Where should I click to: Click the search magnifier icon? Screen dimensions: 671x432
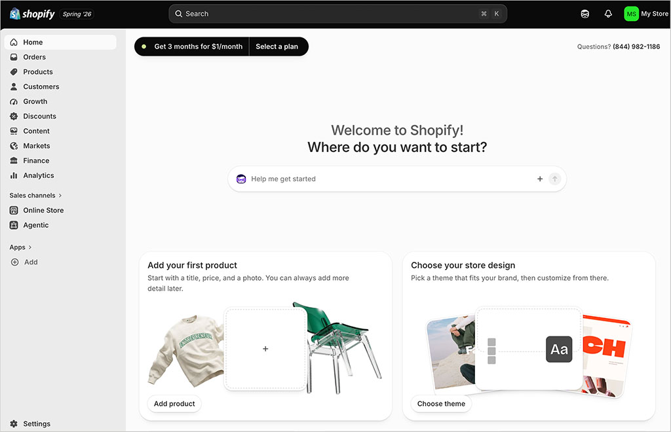tap(178, 14)
